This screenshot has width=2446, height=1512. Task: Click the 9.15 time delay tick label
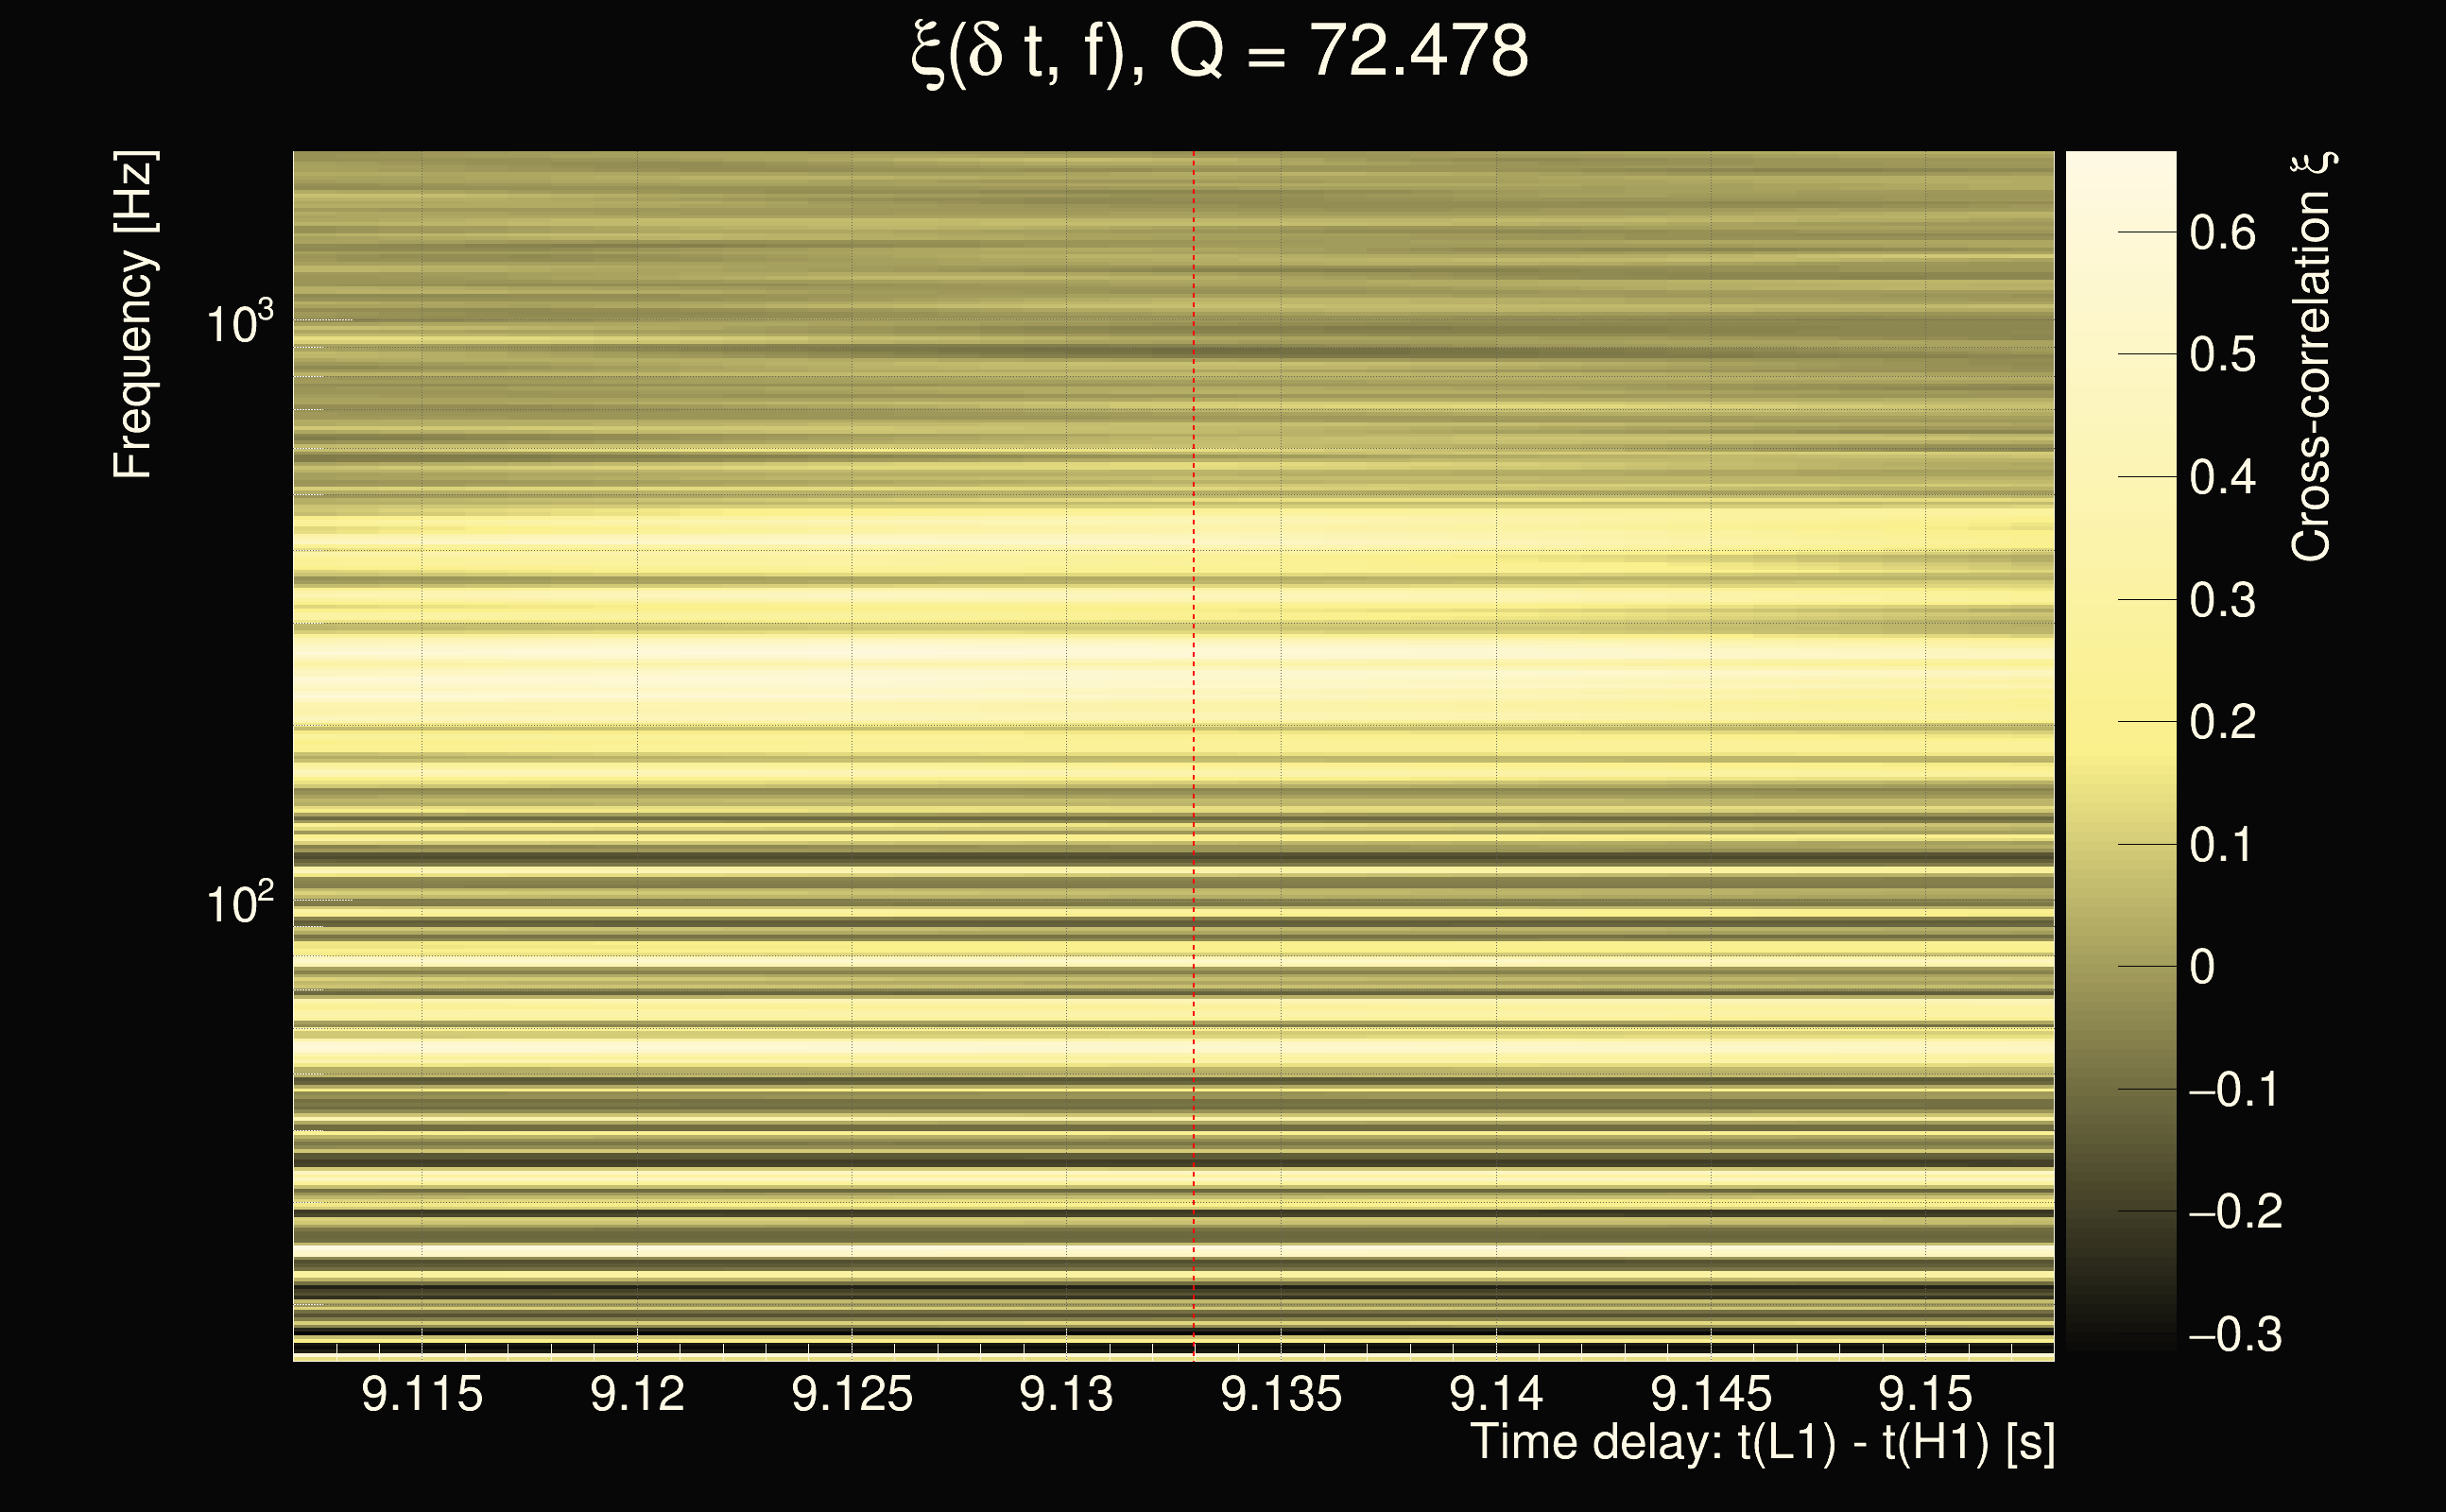(1925, 1394)
